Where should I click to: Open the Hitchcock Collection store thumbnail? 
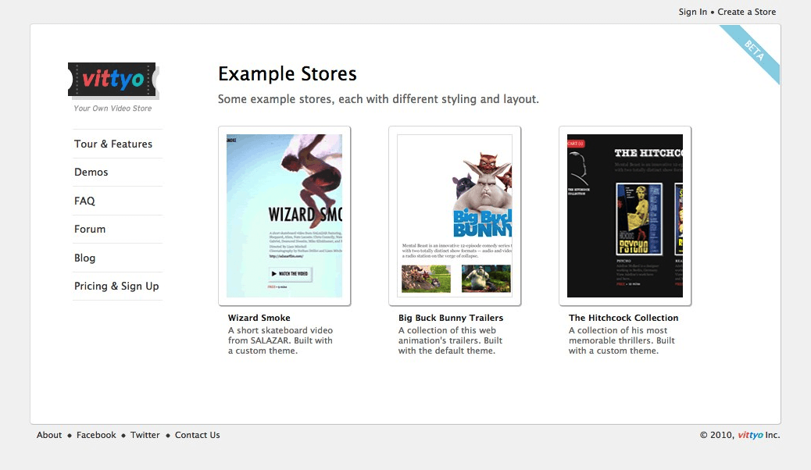(625, 215)
